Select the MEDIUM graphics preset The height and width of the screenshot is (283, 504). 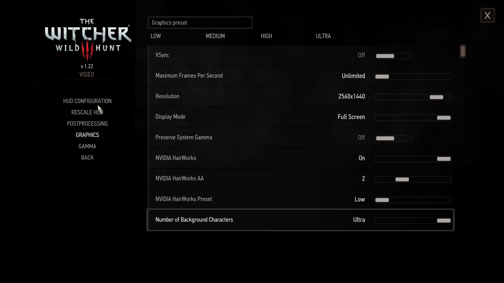215,36
